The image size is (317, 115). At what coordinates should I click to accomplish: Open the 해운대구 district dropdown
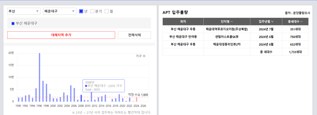60,11
